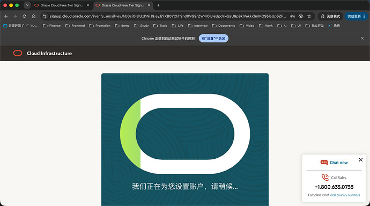Click the blue settings button in automation banner
The image size is (370, 206).
pos(213,39)
